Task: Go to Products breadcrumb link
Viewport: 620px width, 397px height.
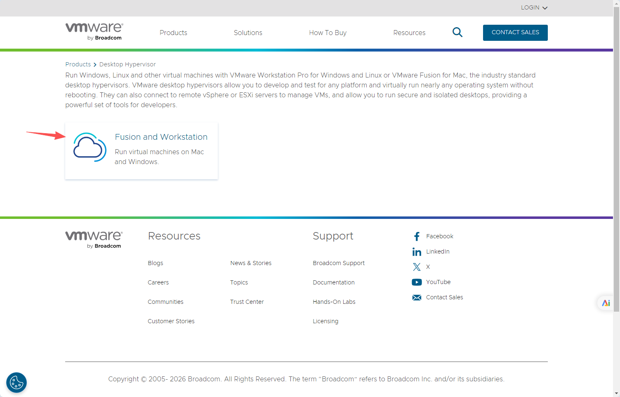Action: 78,64
